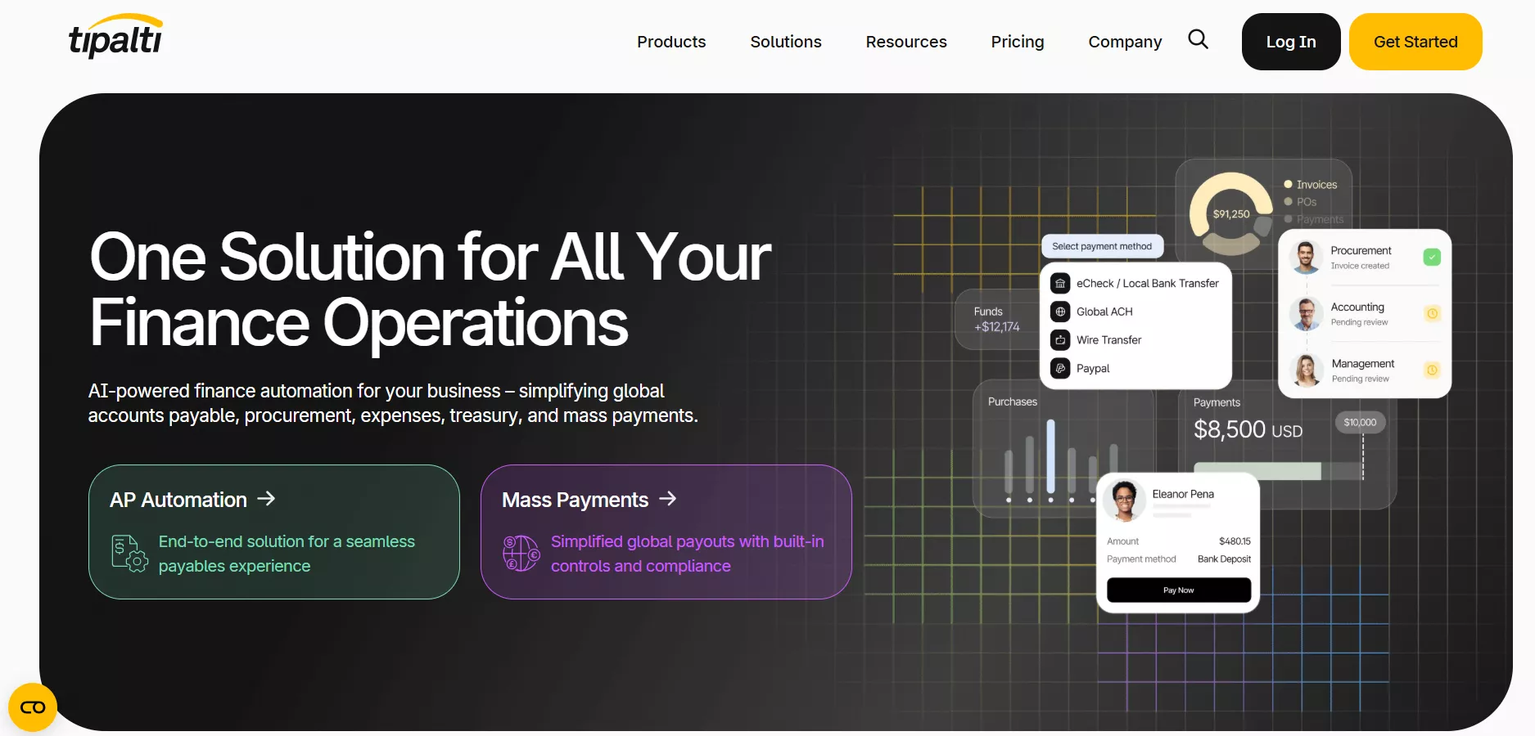
Task: Click the Management avatar photo
Action: 1307,370
